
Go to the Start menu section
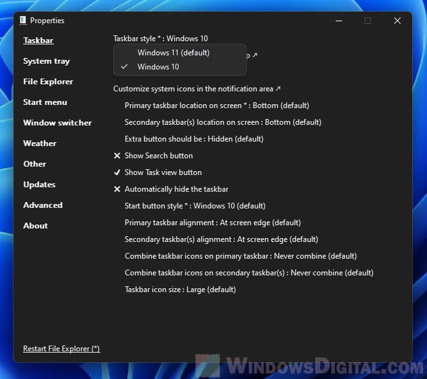coord(45,102)
